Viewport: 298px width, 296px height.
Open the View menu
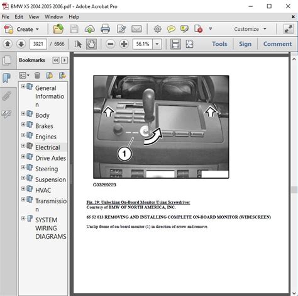click(x=34, y=17)
